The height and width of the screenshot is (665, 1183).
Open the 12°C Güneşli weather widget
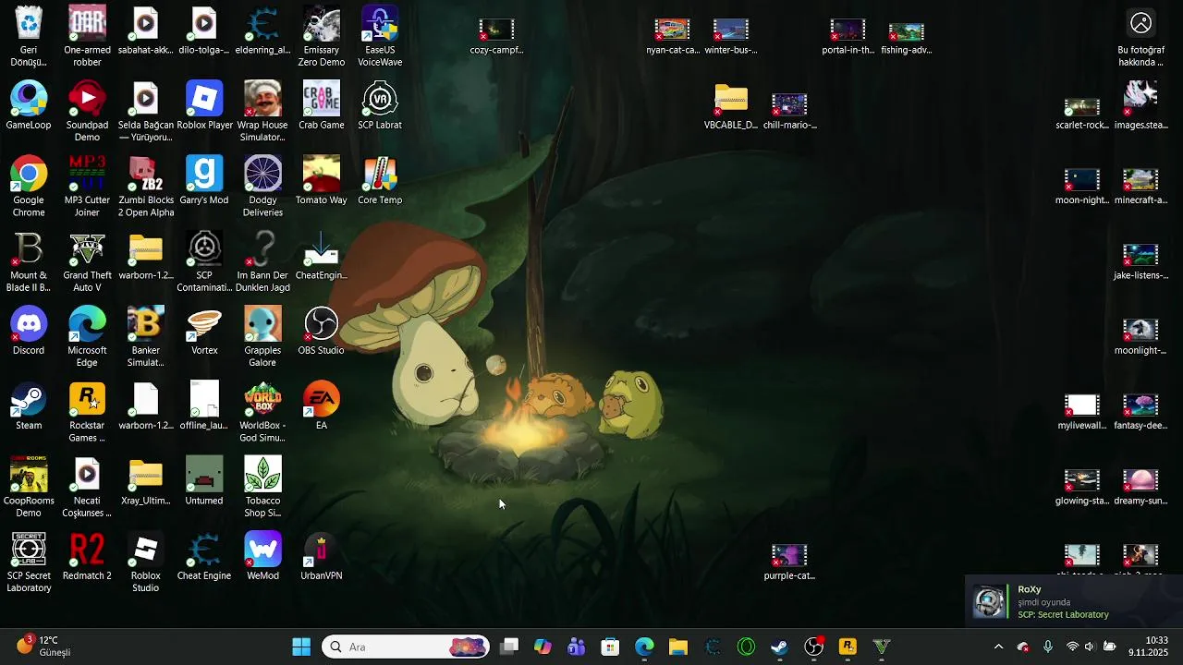pos(43,646)
